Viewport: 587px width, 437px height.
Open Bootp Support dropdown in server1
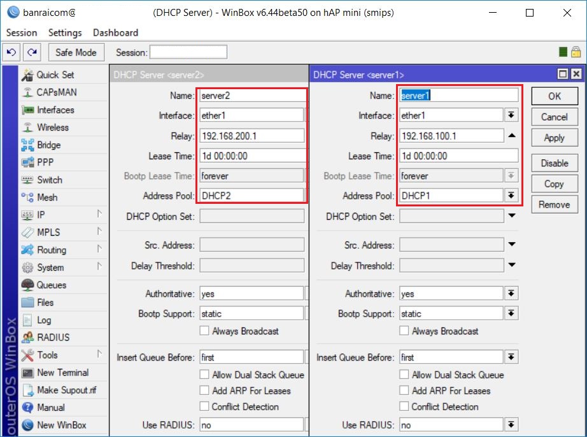511,313
